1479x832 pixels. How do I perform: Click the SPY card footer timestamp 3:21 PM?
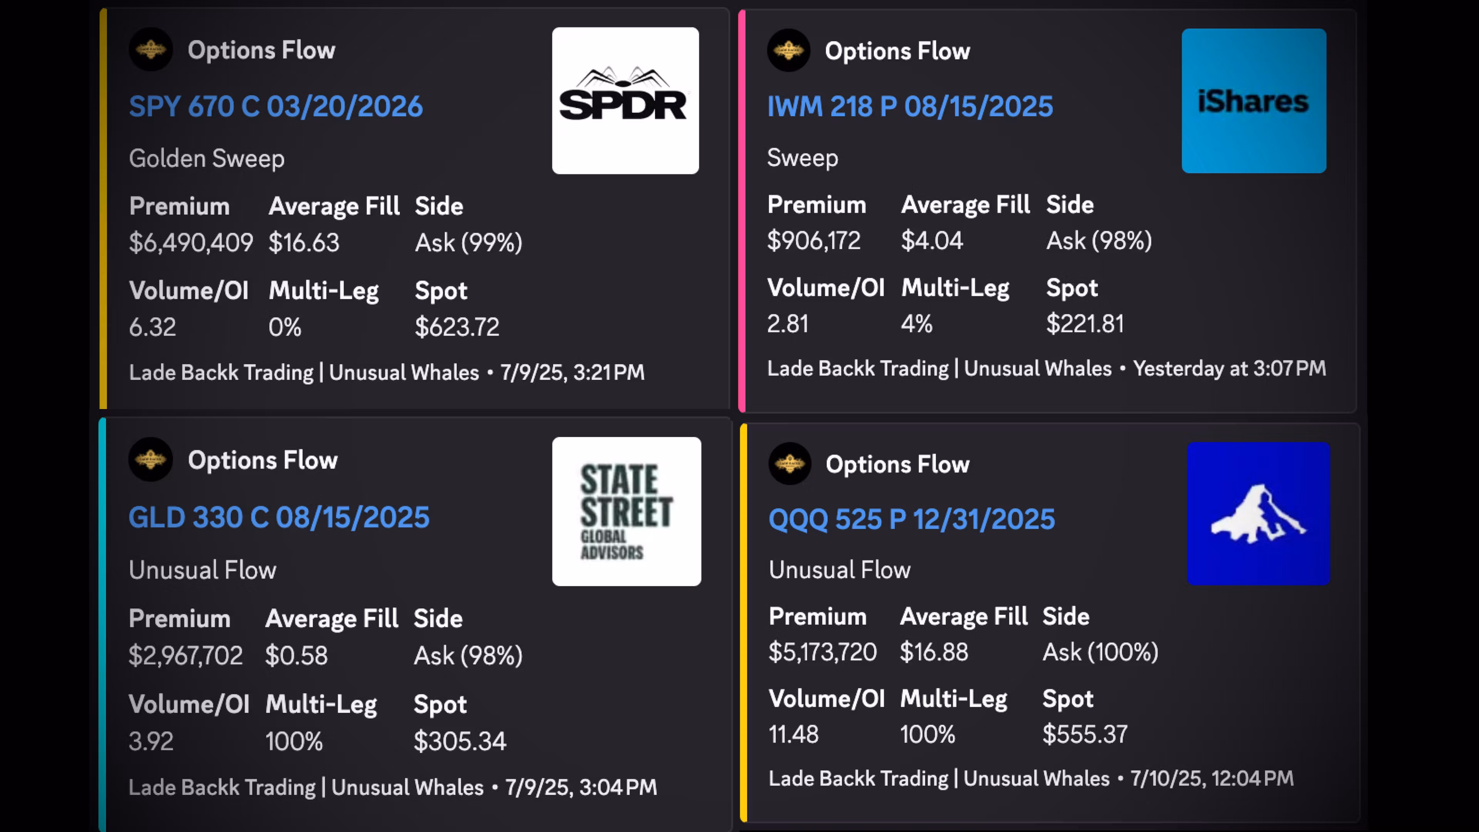[572, 372]
